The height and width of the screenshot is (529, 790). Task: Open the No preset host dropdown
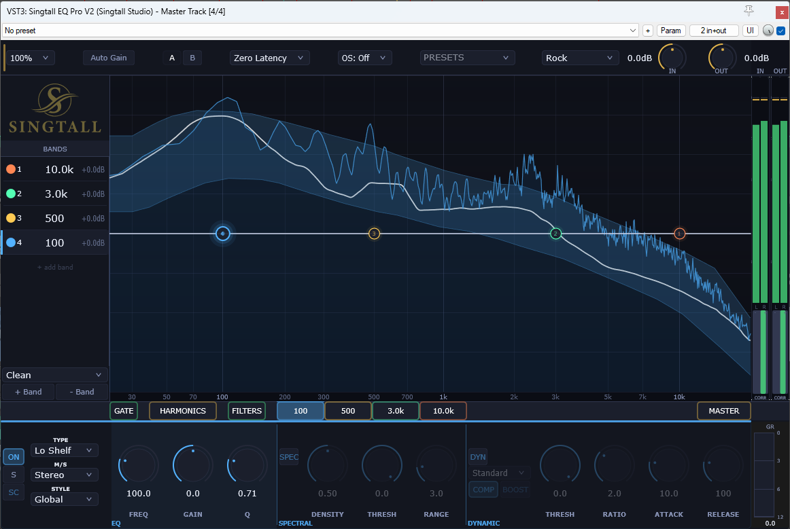(320, 31)
